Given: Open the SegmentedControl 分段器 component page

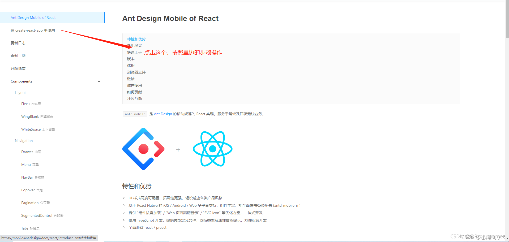Looking at the screenshot, I should coord(42,215).
